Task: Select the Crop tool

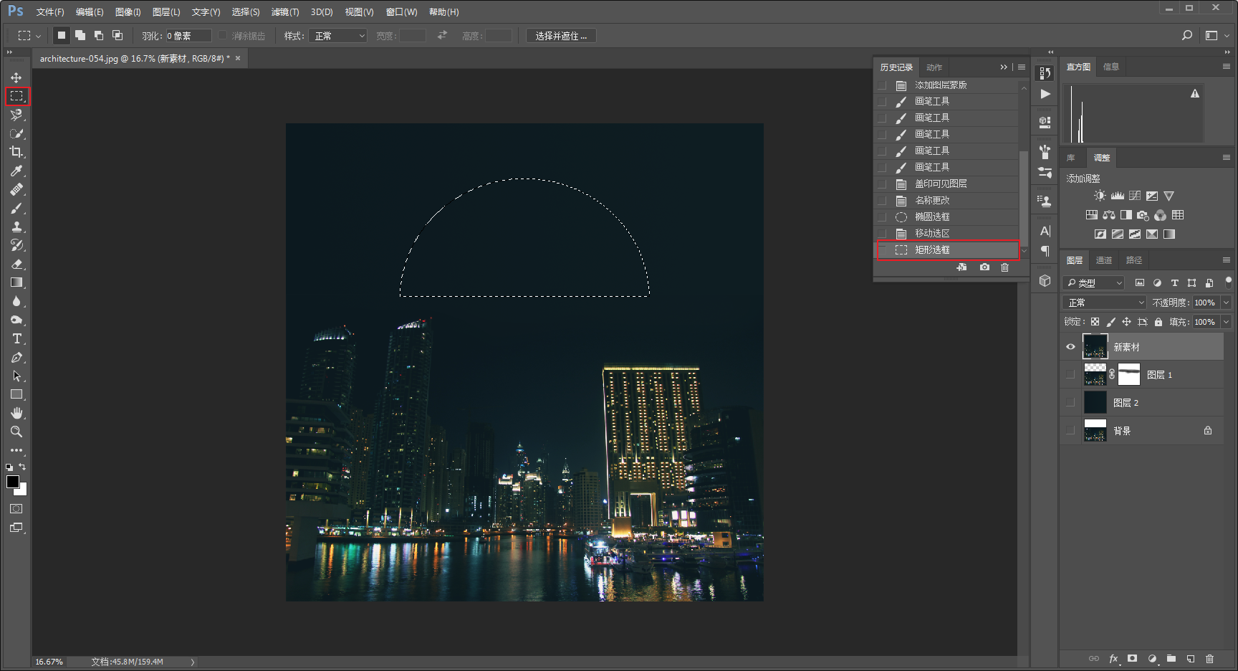Action: click(x=16, y=152)
